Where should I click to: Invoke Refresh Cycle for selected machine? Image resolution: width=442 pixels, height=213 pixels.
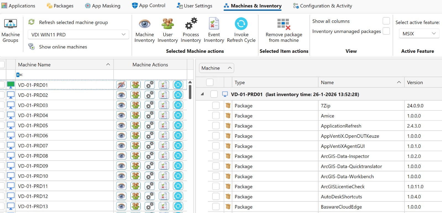[241, 24]
